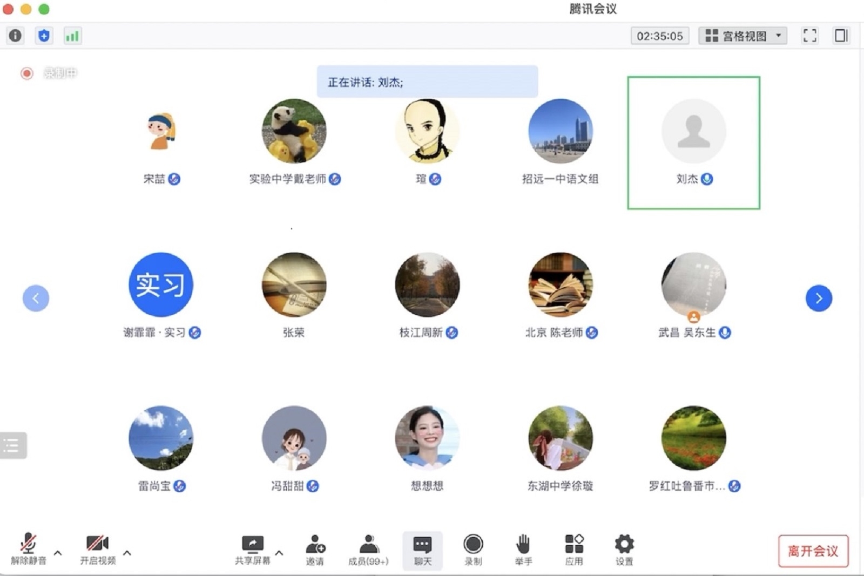Enter full screen mode
Image resolution: width=864 pixels, height=576 pixels.
pos(809,36)
